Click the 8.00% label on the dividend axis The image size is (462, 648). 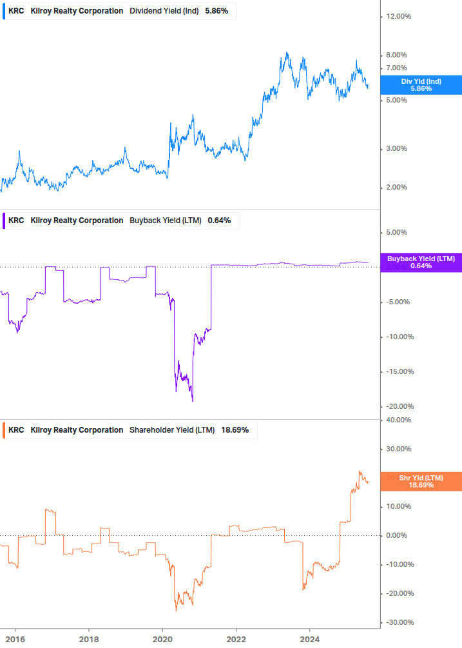coord(396,55)
